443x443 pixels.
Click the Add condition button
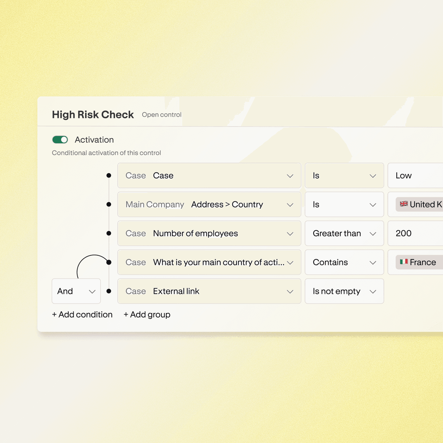82,315
